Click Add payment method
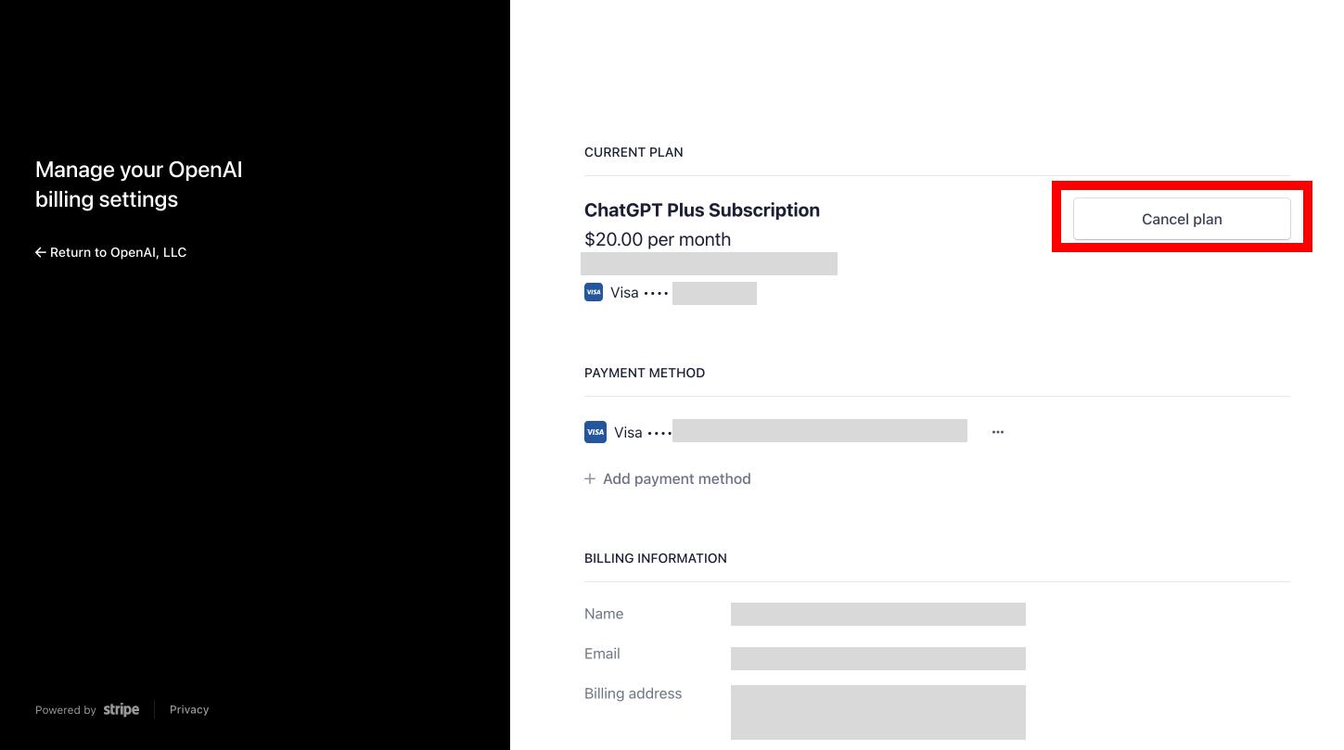Screen dimensions: 1344x750 [x=676, y=478]
